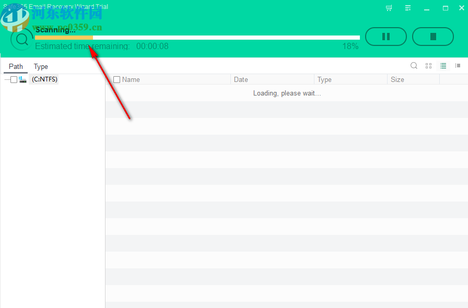Switch to thumbnail grid view
This screenshot has height=308, width=468.
pyautogui.click(x=428, y=66)
